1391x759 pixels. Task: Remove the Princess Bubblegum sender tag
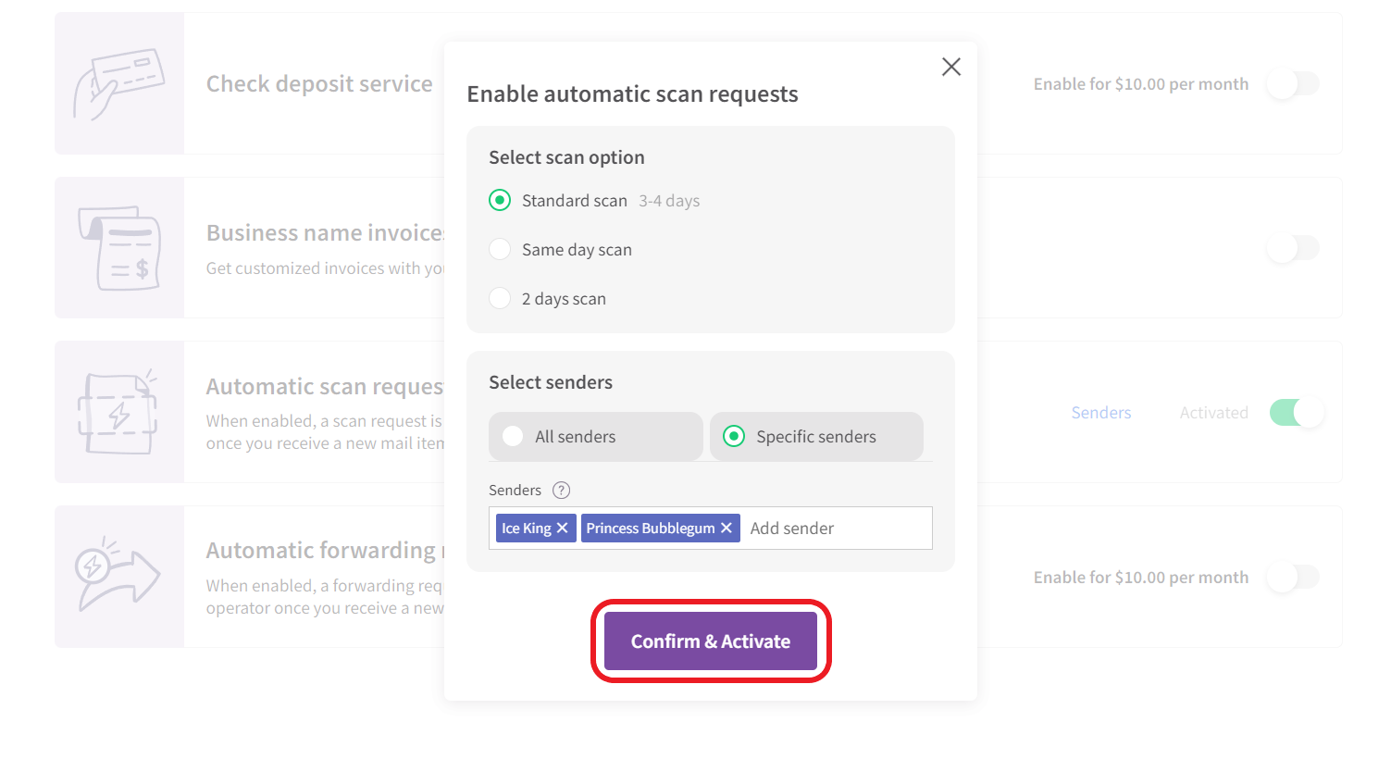coord(727,529)
